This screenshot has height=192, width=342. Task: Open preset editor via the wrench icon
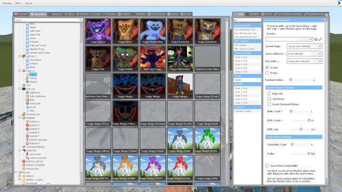(320, 39)
